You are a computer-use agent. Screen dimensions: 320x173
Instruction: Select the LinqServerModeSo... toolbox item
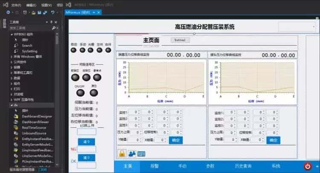pos(38,156)
